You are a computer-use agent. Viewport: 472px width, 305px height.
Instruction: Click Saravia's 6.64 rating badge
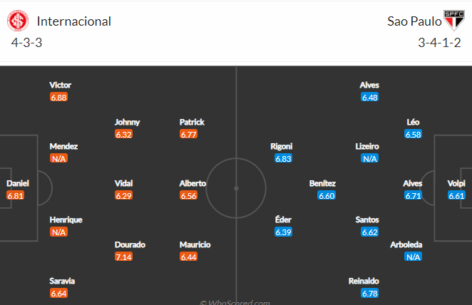click(x=58, y=294)
